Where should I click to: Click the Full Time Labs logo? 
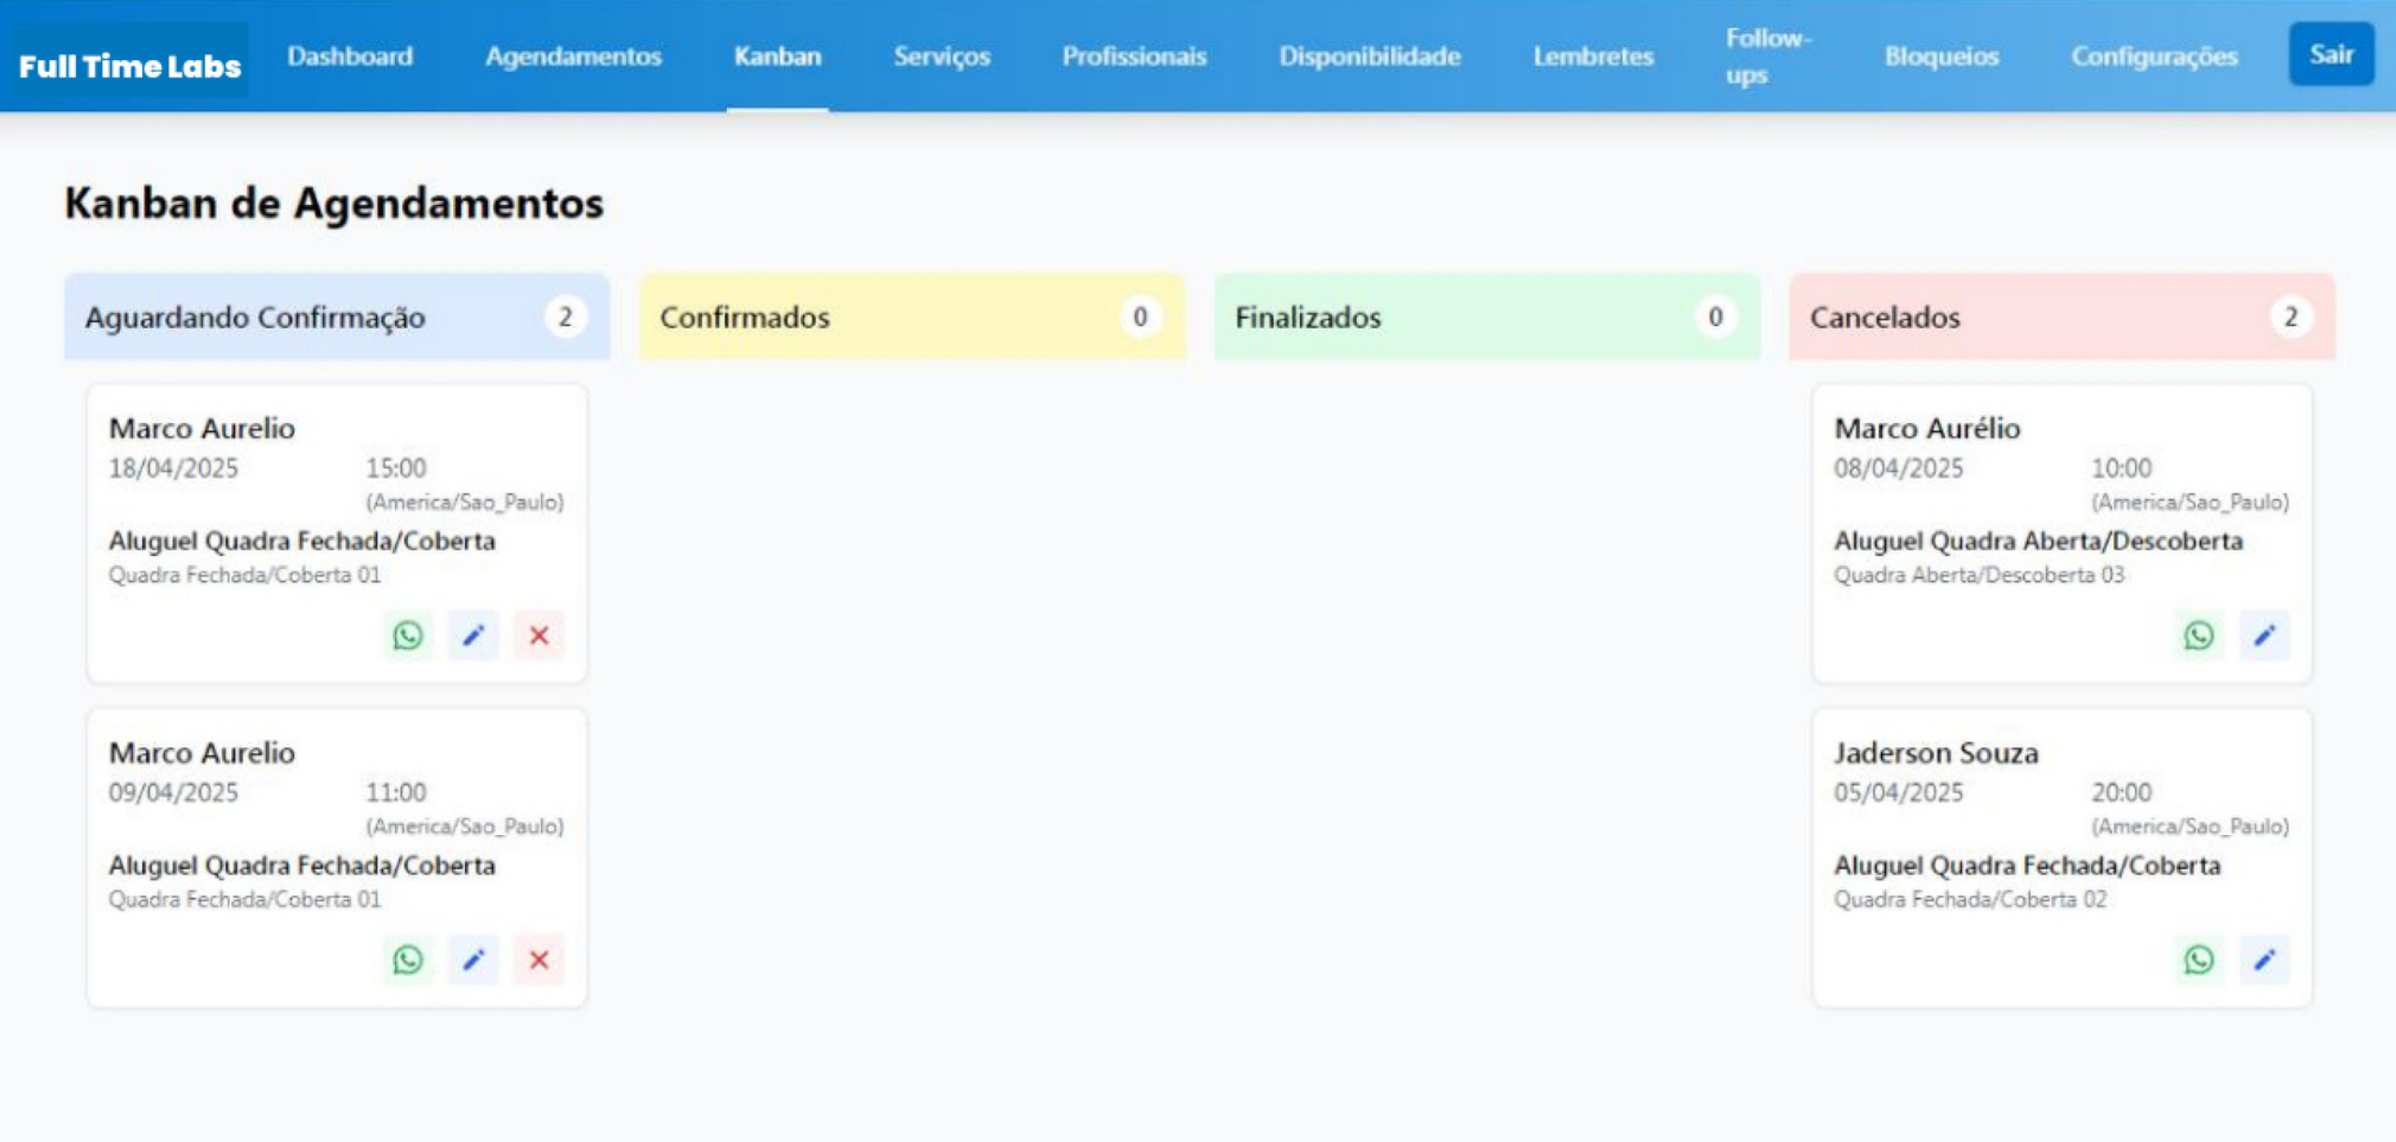(x=129, y=66)
